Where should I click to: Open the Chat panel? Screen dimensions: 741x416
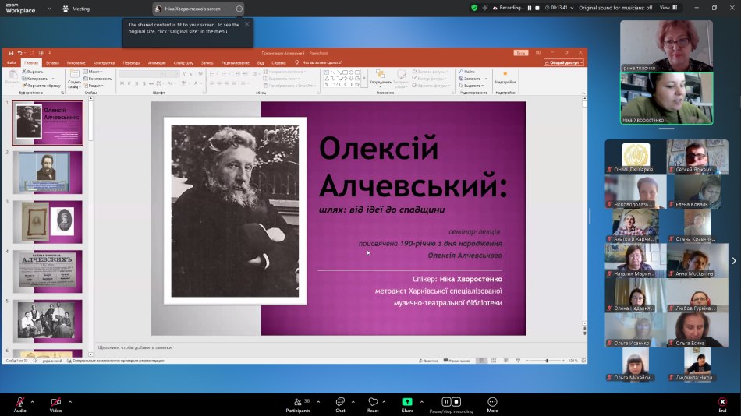tap(340, 402)
